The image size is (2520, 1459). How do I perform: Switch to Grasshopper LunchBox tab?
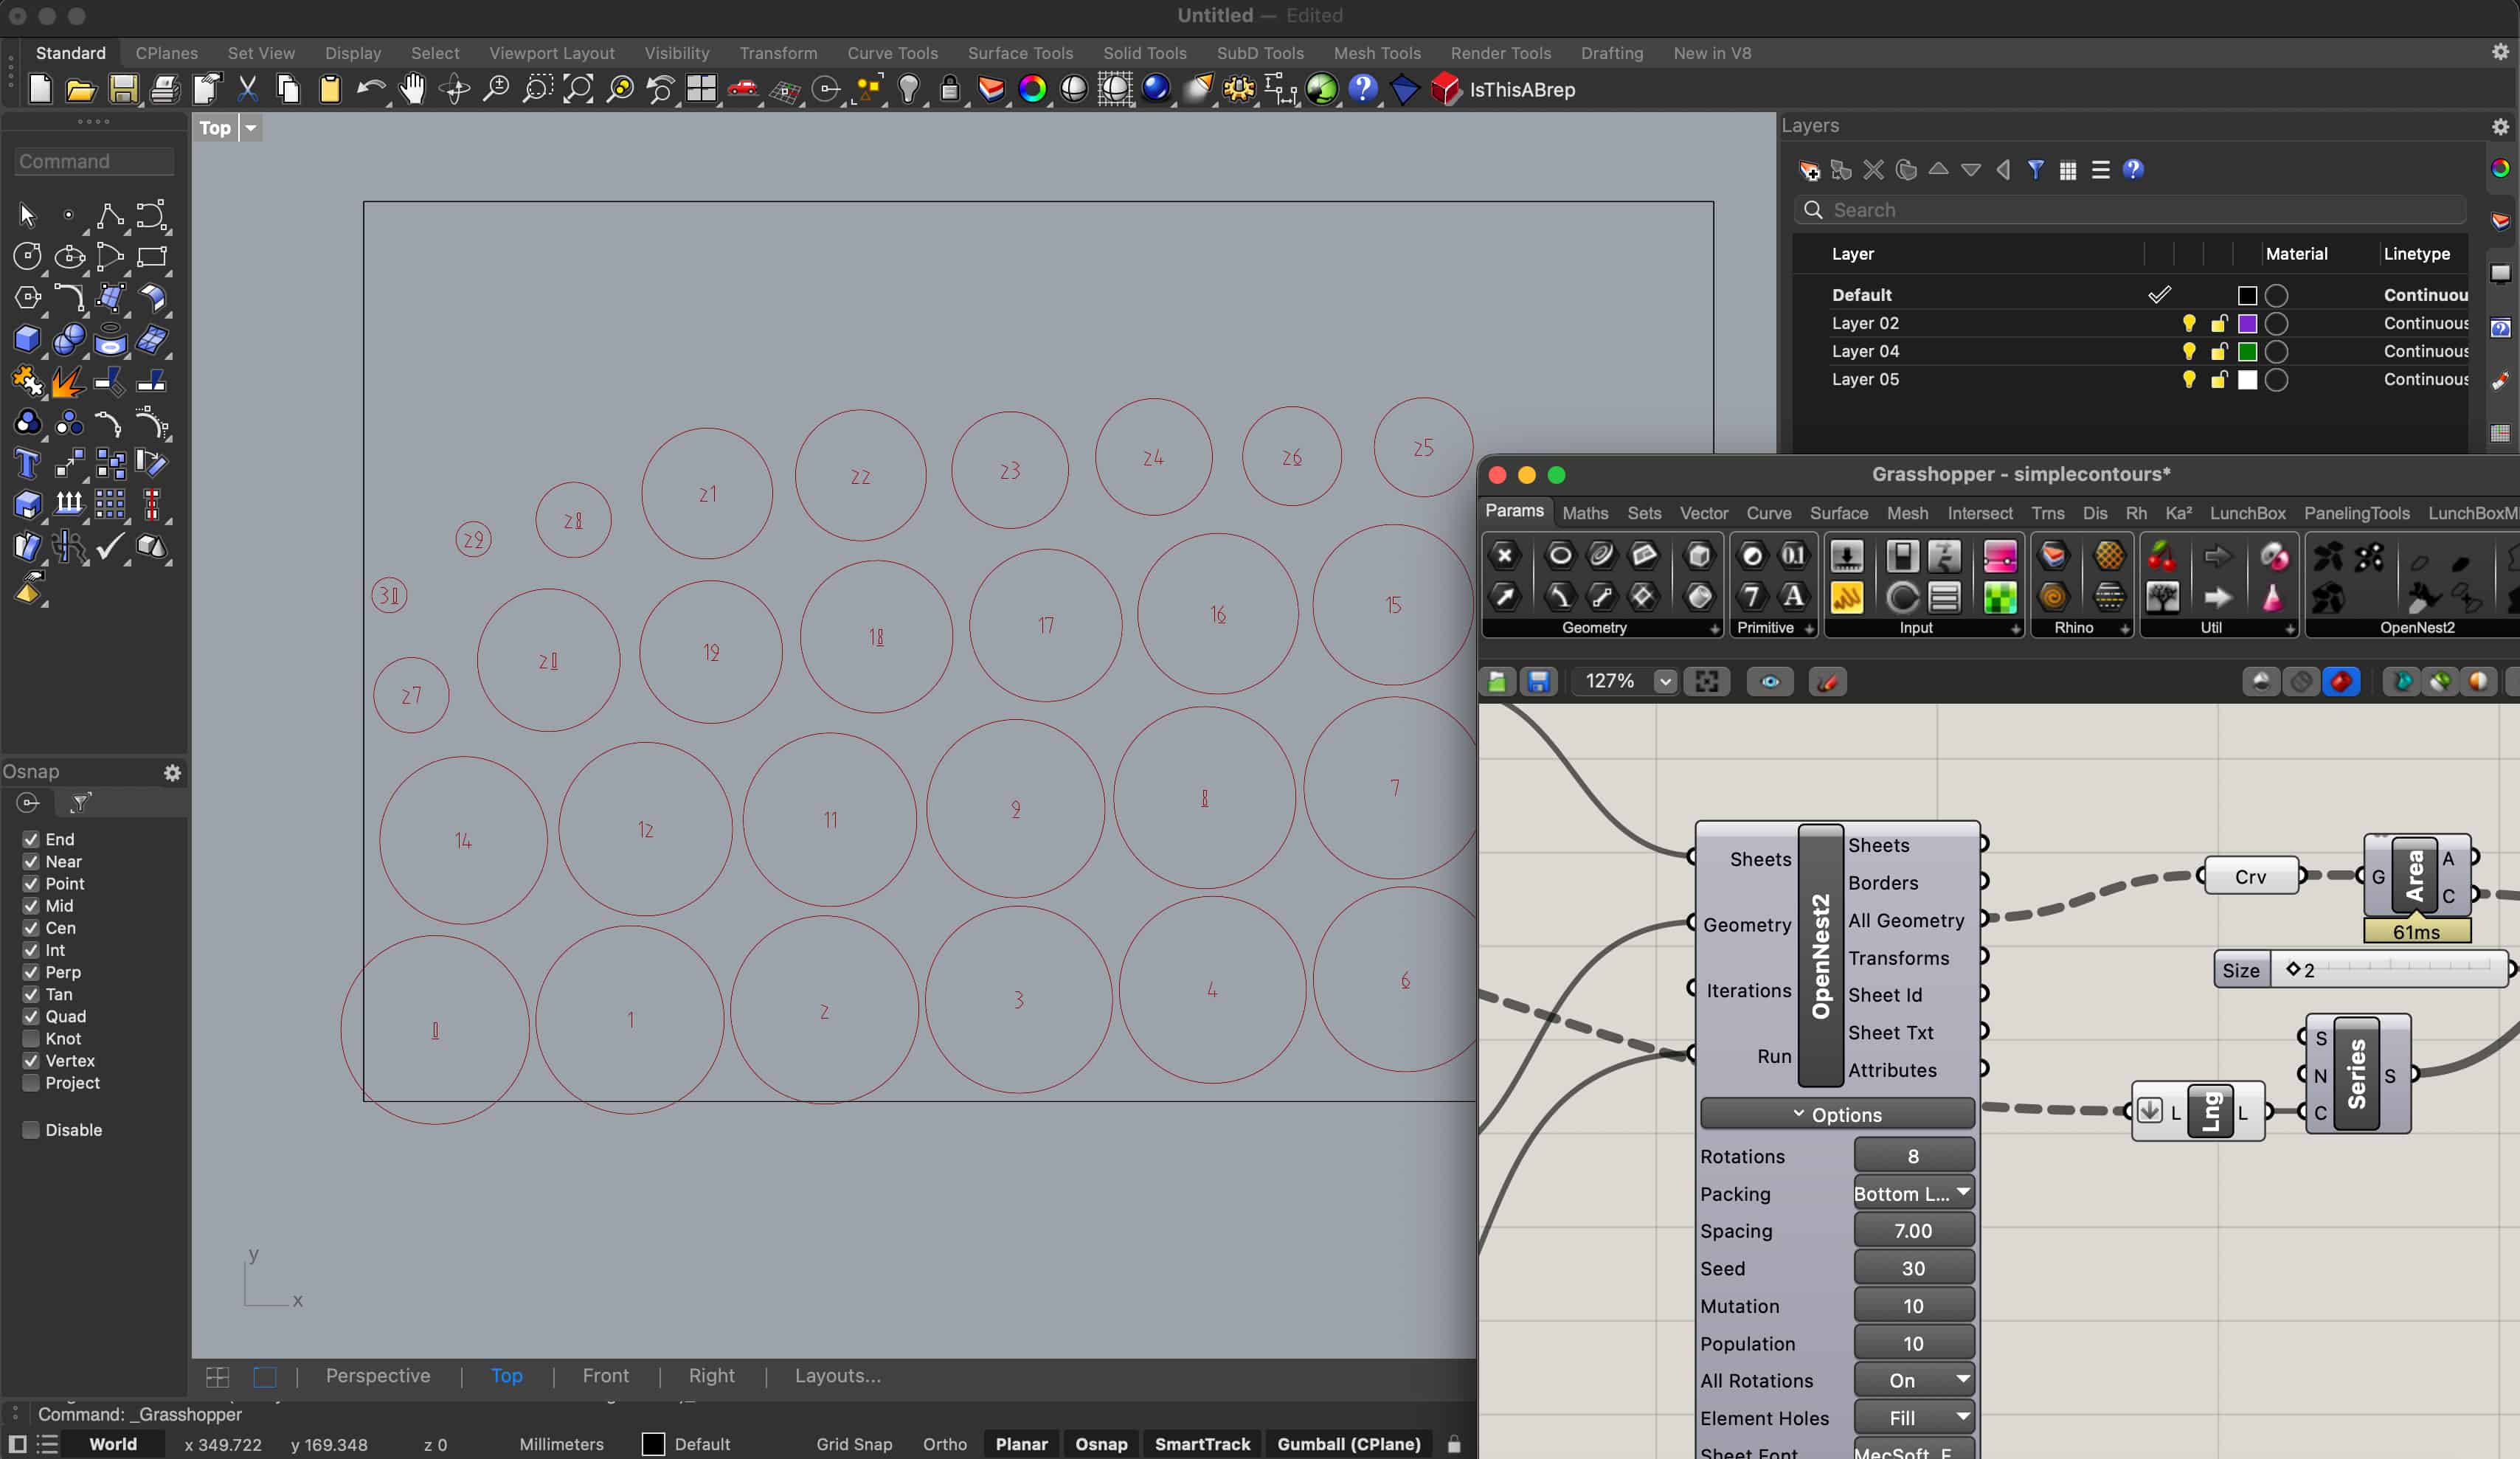click(2247, 513)
